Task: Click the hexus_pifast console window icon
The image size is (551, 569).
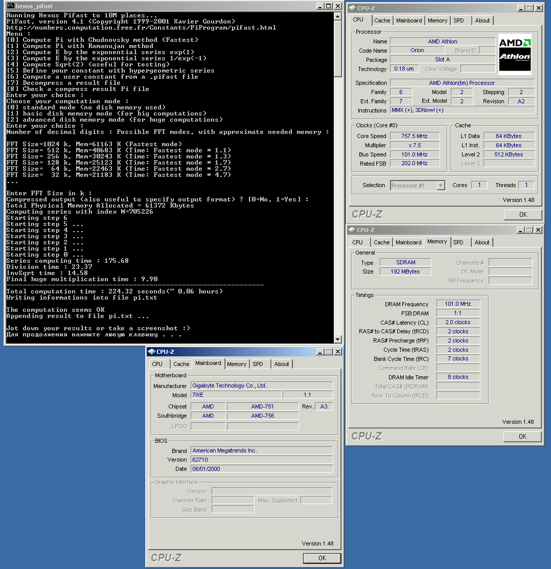Action: tap(10, 6)
